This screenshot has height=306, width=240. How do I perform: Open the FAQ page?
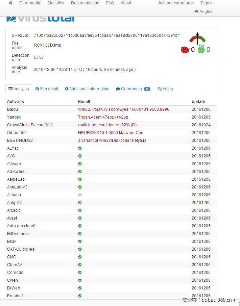coord(110,3)
